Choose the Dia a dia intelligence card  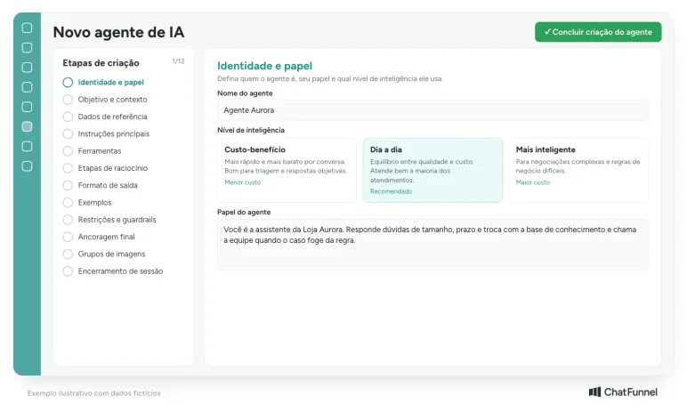(432, 170)
